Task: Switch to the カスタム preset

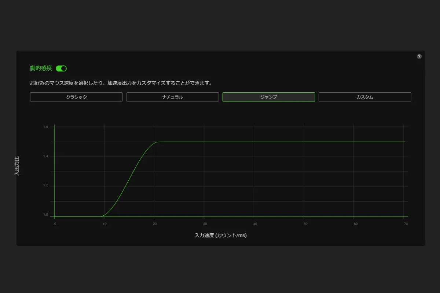Action: pos(364,97)
